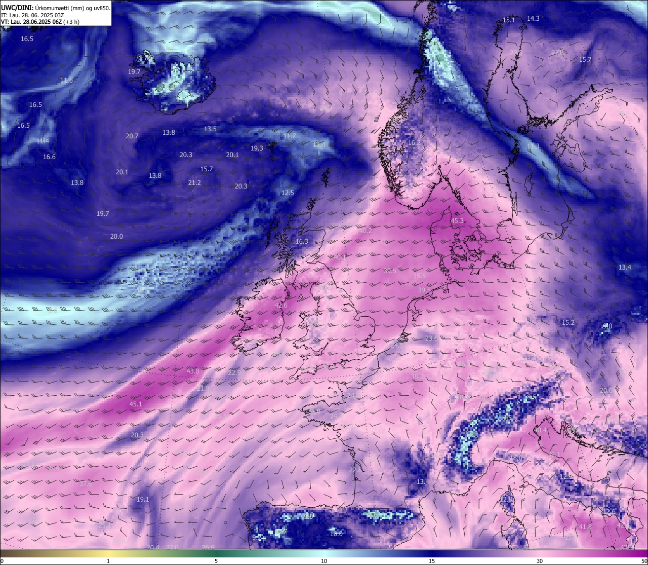Click the 13.5 value on the map
The height and width of the screenshot is (565, 648).
click(x=210, y=129)
